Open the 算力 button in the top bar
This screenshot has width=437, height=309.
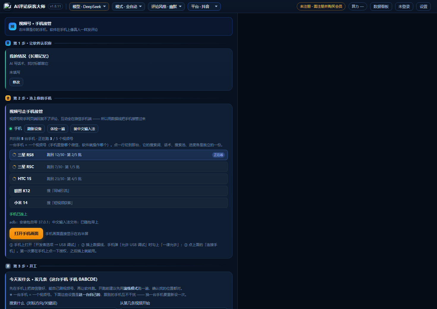[x=358, y=7]
